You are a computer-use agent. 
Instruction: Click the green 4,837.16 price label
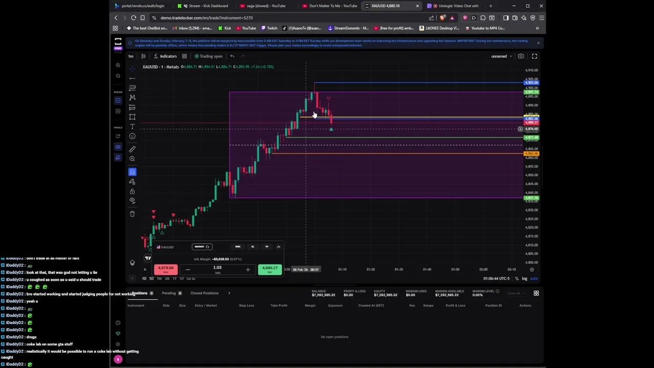click(x=531, y=198)
